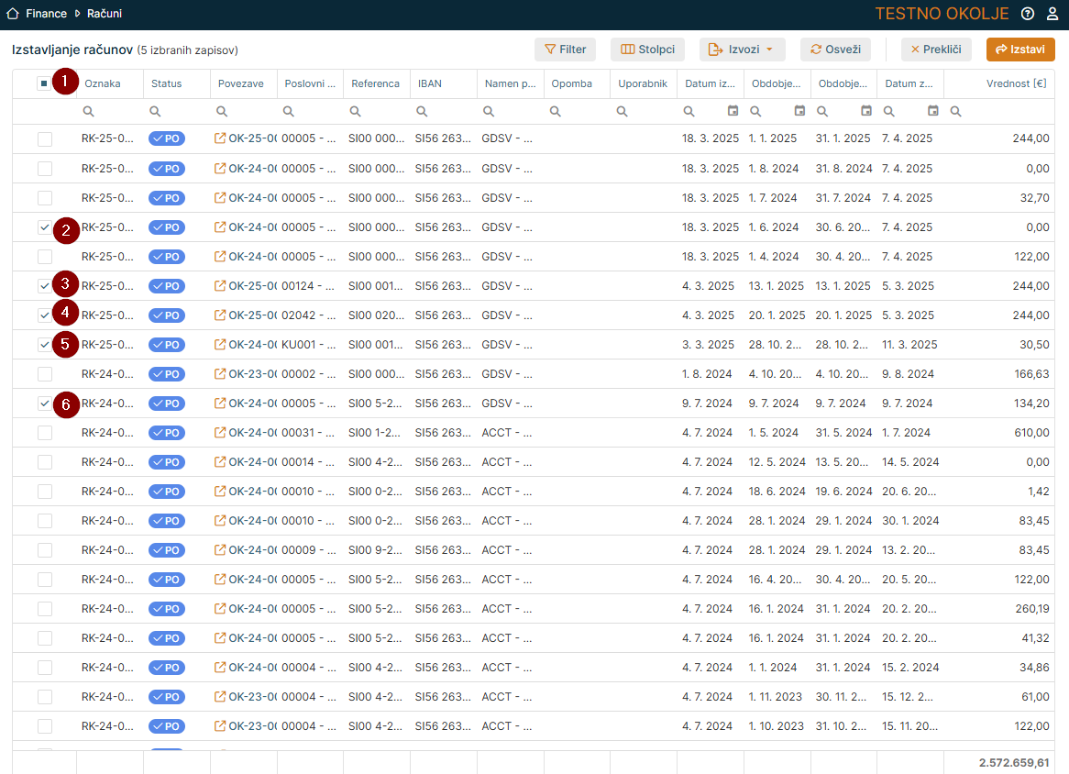
Task: Uncheck the row valued 134,20
Action: 45,404
